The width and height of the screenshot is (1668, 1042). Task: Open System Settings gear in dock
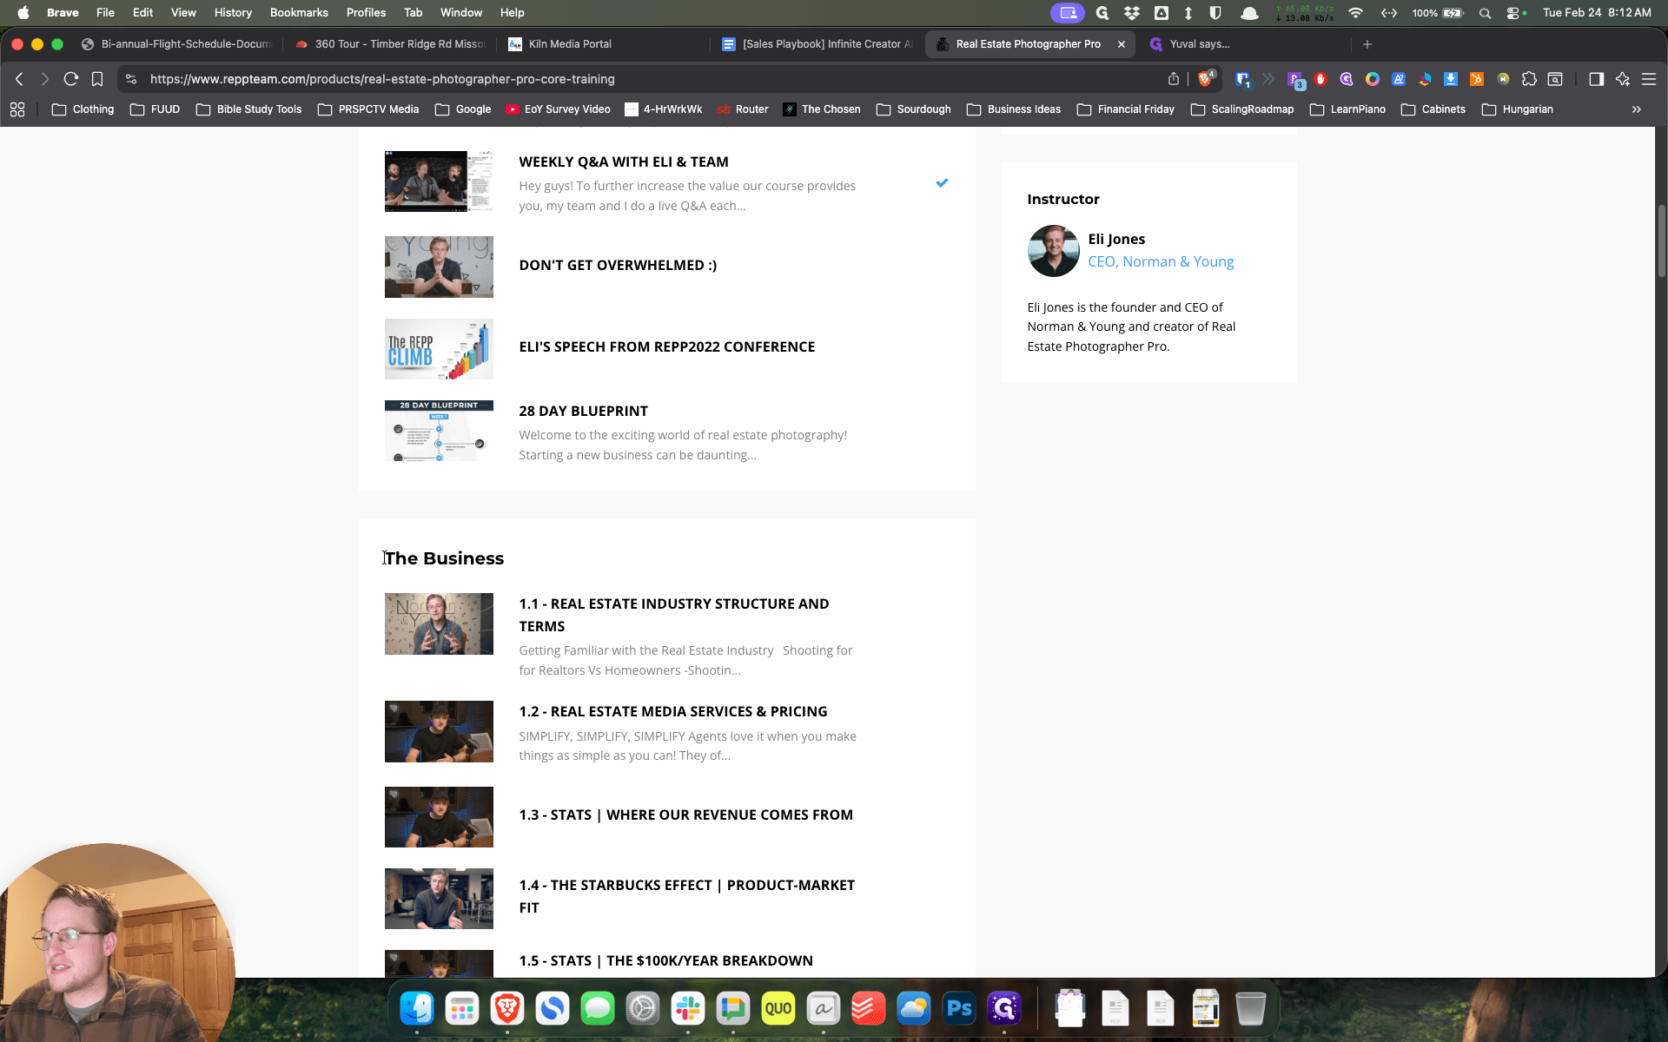(643, 1008)
